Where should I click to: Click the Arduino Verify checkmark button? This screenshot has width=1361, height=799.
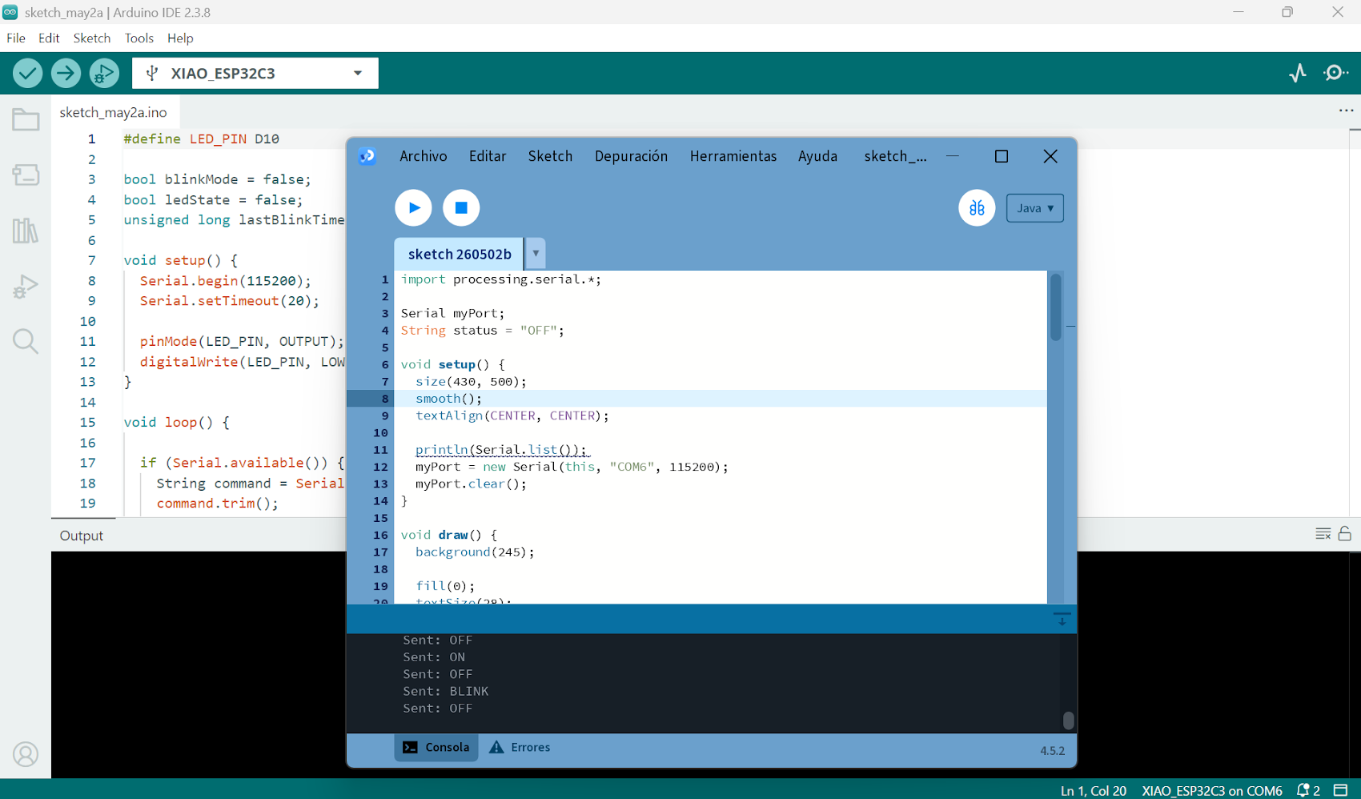pyautogui.click(x=28, y=74)
